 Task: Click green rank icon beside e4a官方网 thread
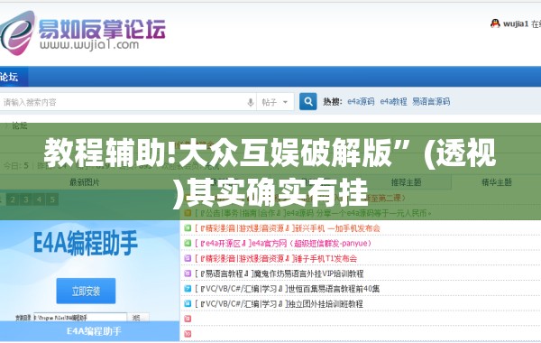click(188, 243)
